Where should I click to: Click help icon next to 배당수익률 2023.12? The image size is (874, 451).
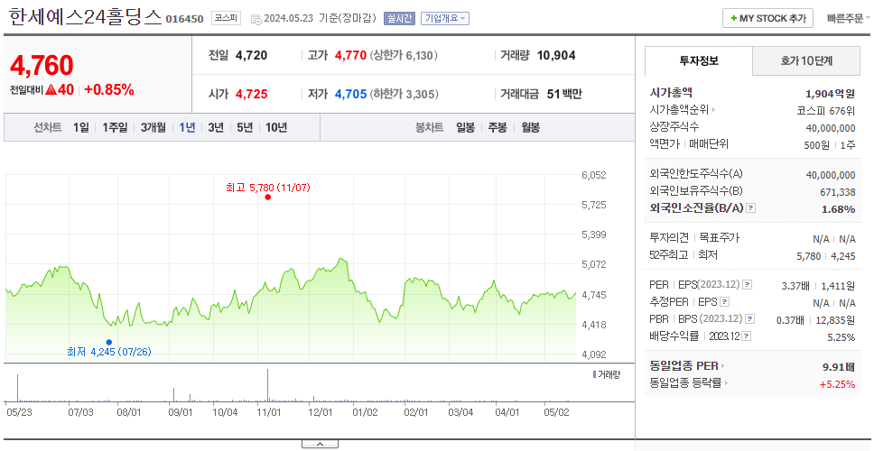click(747, 336)
